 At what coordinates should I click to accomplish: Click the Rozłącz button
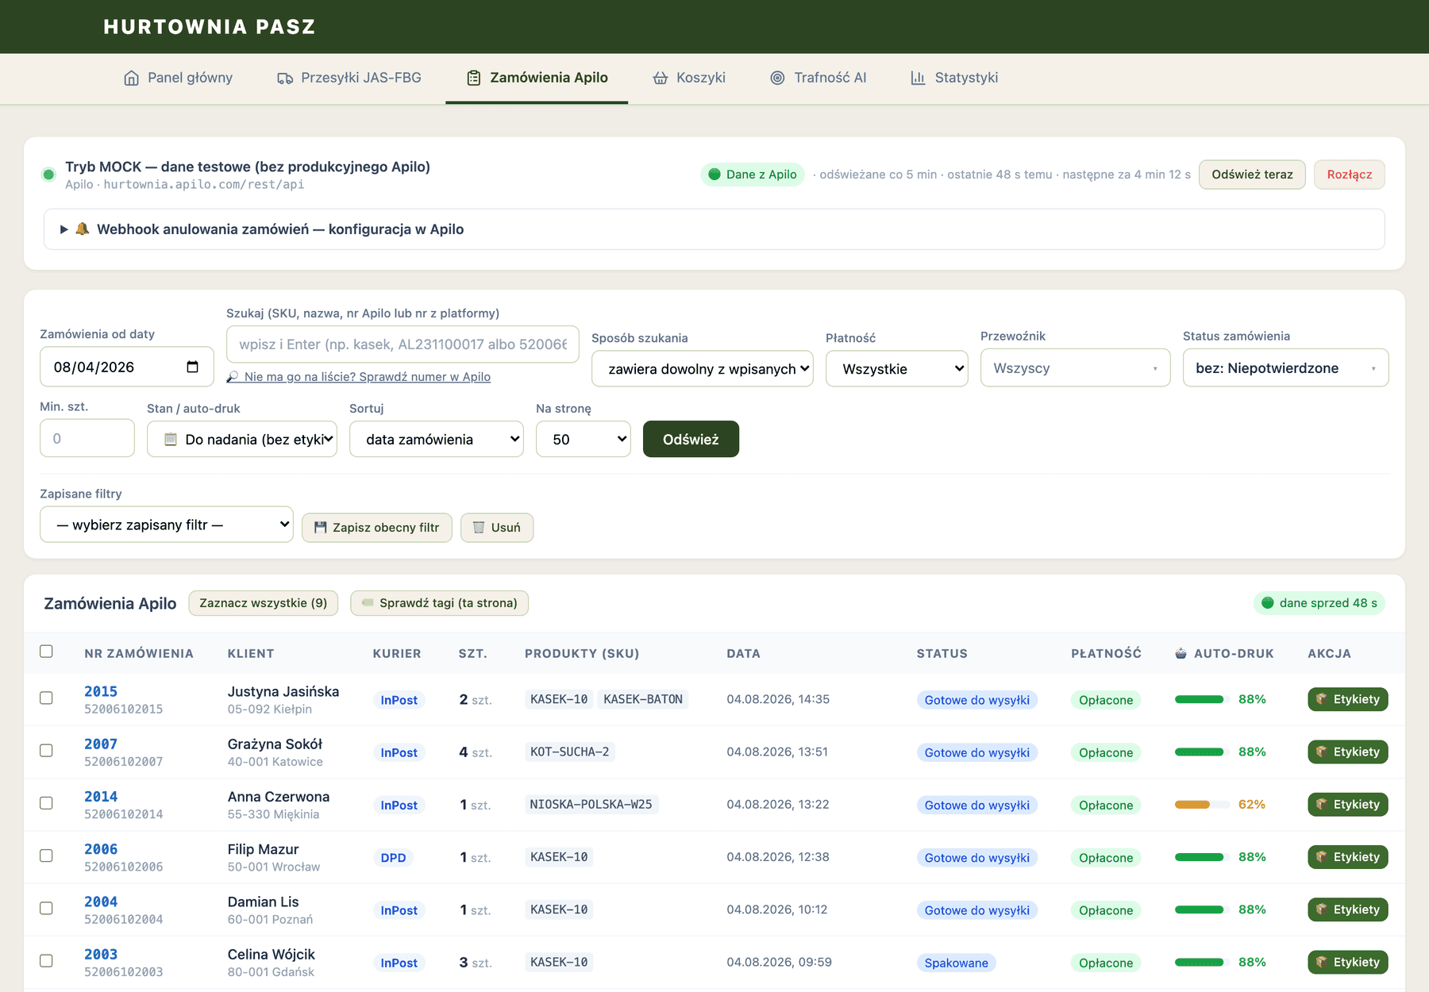point(1350,175)
